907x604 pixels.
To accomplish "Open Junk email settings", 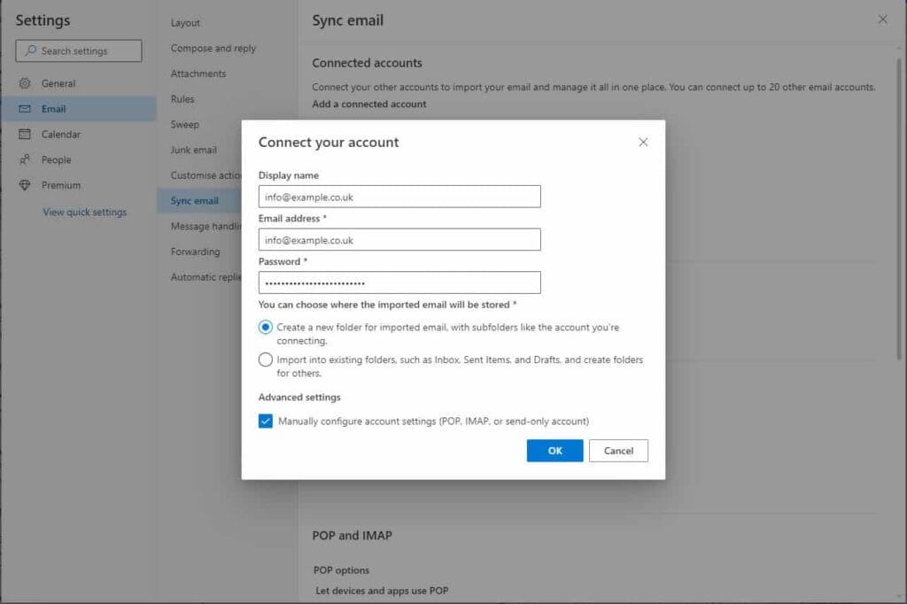I will (x=194, y=150).
